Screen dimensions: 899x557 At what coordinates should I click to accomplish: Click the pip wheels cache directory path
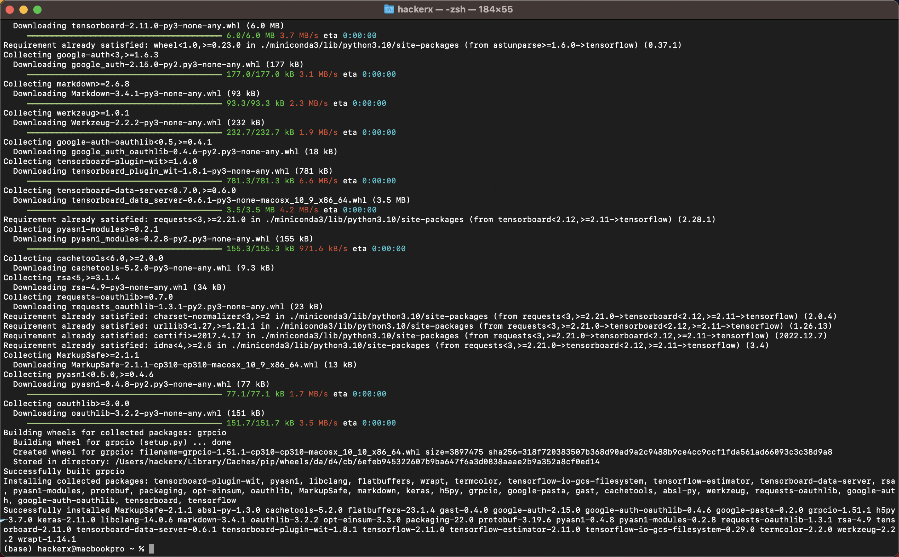(x=357, y=462)
